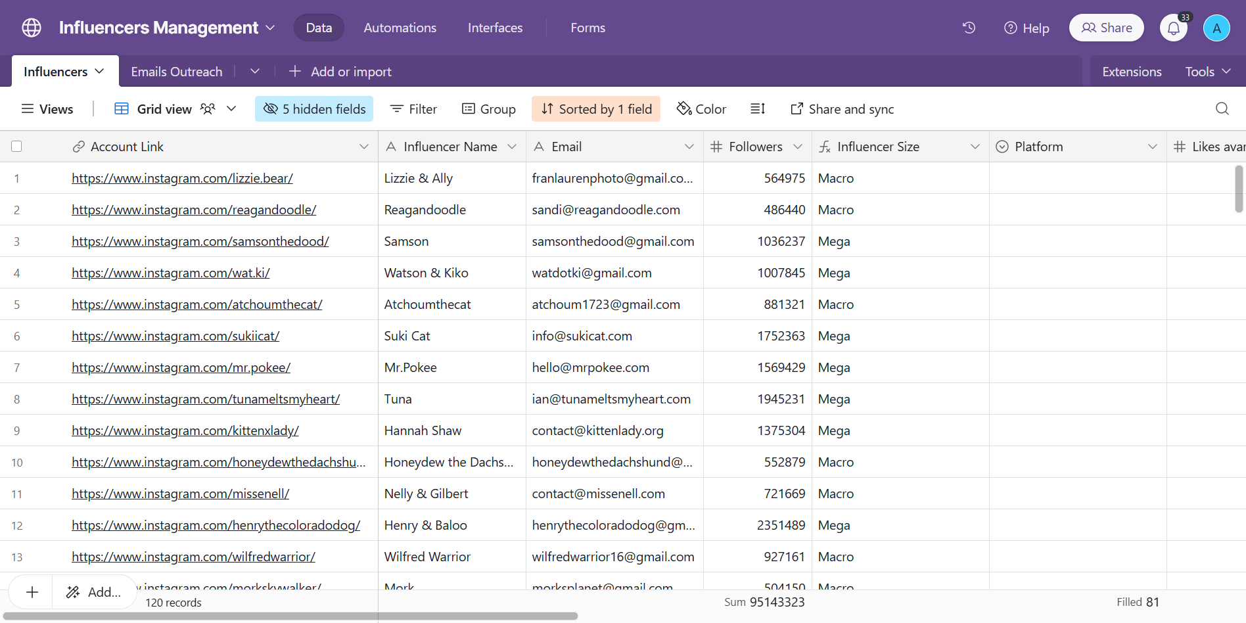Switch to Automations tab
Image resolution: width=1246 pixels, height=623 pixels.
(x=400, y=28)
